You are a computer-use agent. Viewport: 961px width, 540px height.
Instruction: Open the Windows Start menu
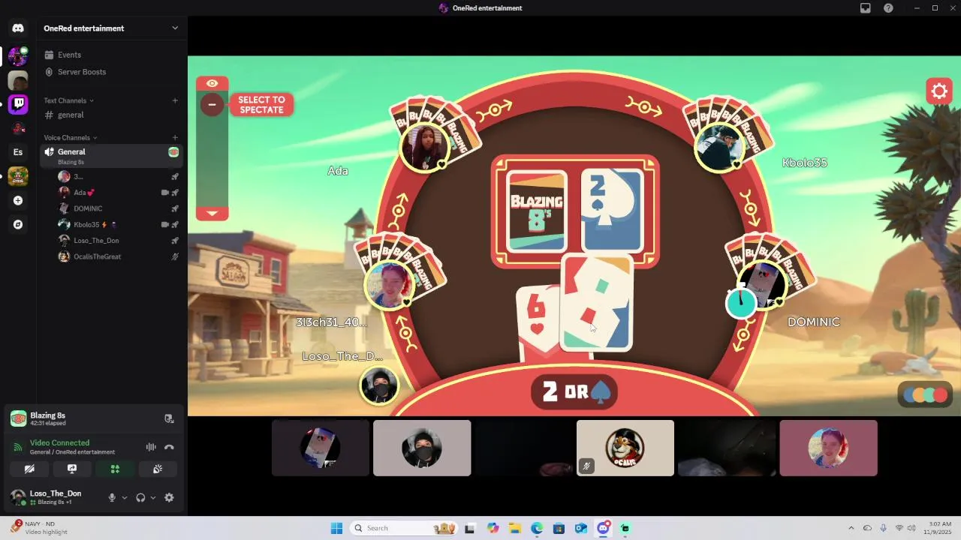[x=336, y=528]
